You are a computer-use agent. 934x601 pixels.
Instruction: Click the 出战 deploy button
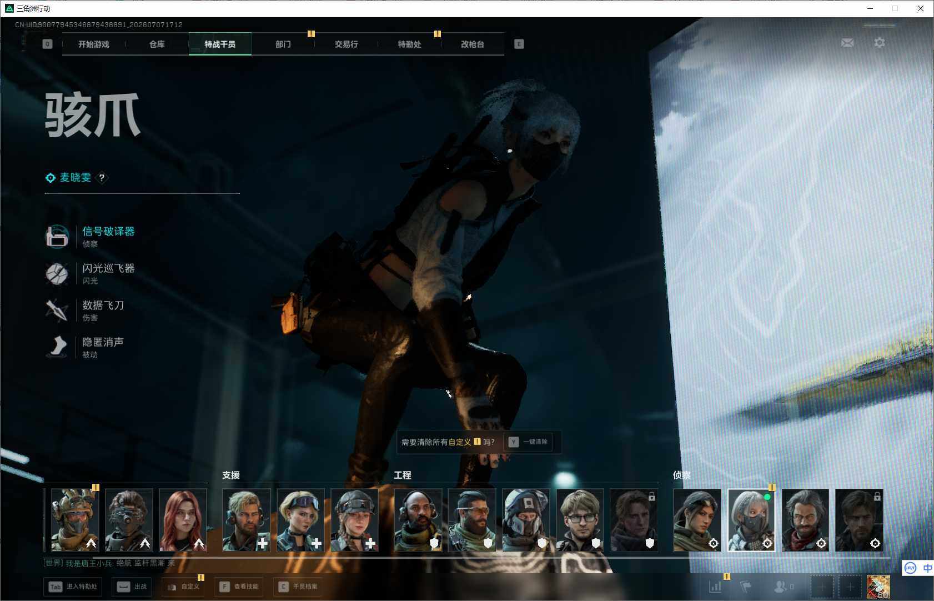(132, 587)
